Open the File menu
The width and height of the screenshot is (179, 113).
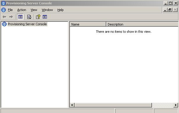(x=10, y=10)
